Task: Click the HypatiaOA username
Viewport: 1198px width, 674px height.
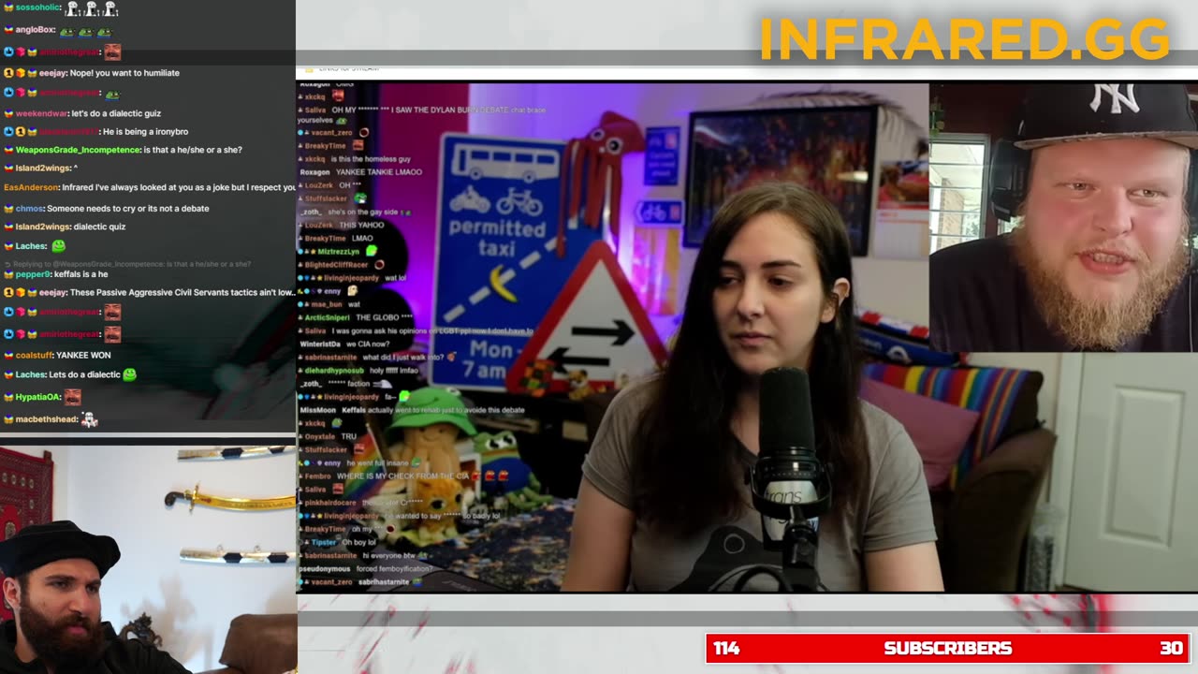Action: (38, 397)
